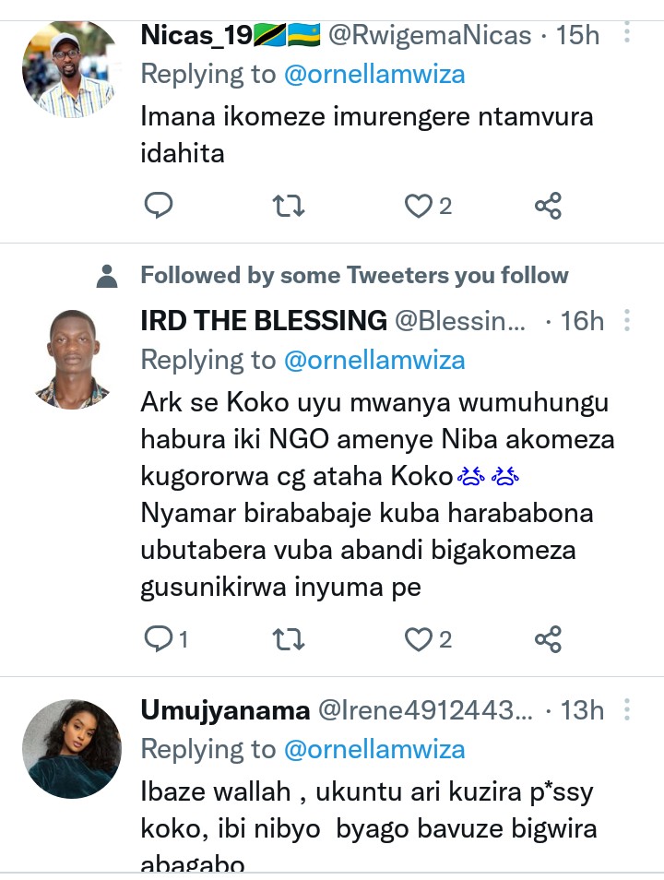This screenshot has width=664, height=880.
Task: Open @ornellamwiza link in IRD THE BLESSING's reply
Action: tap(374, 360)
